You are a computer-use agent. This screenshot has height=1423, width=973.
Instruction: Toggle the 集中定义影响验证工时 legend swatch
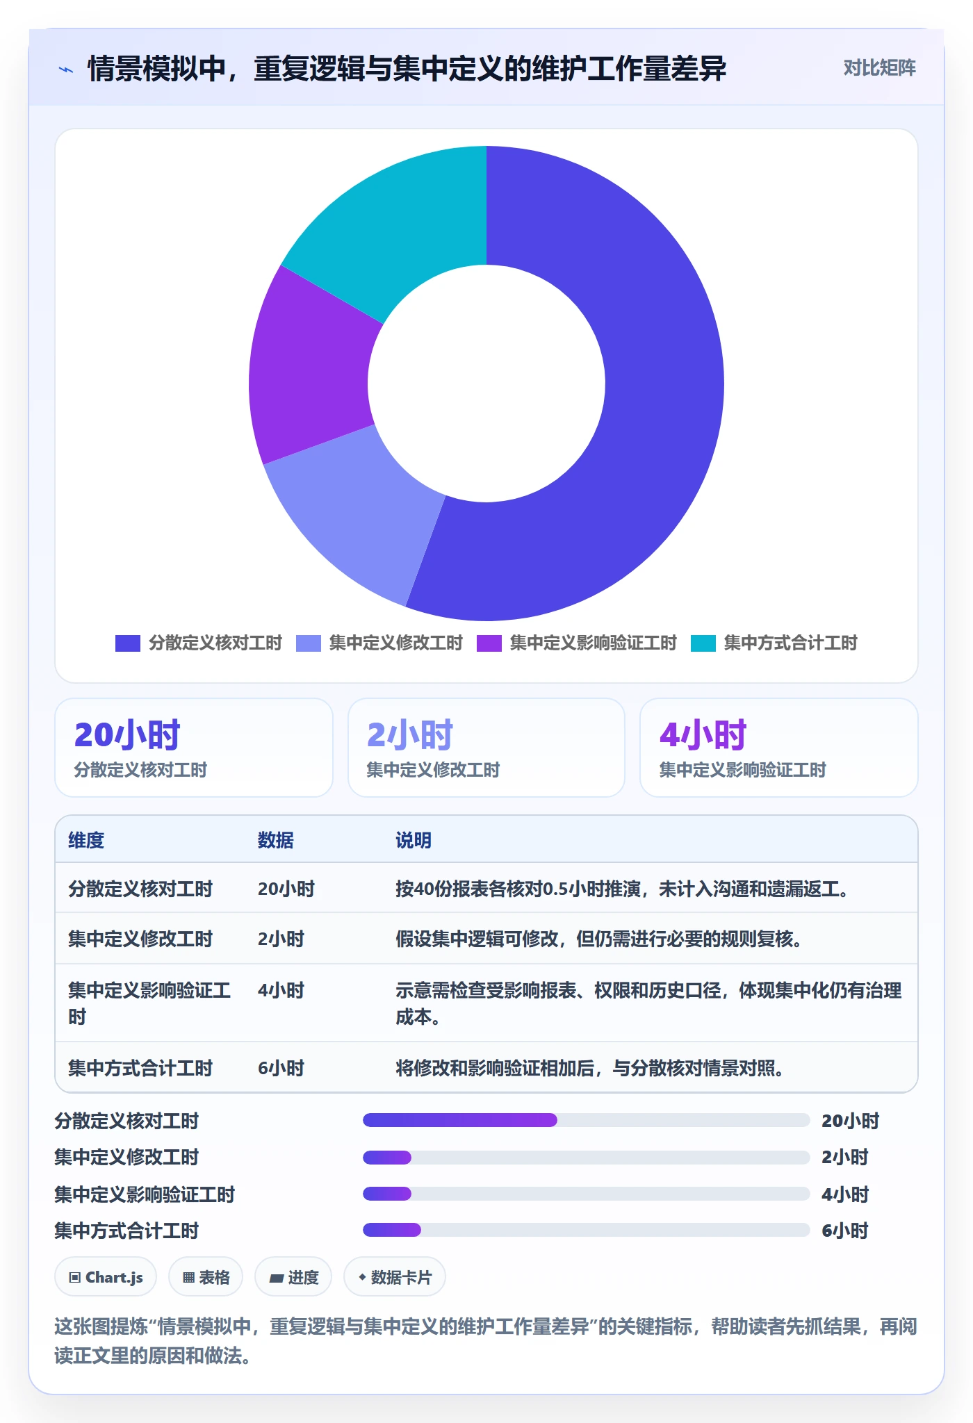coord(489,643)
